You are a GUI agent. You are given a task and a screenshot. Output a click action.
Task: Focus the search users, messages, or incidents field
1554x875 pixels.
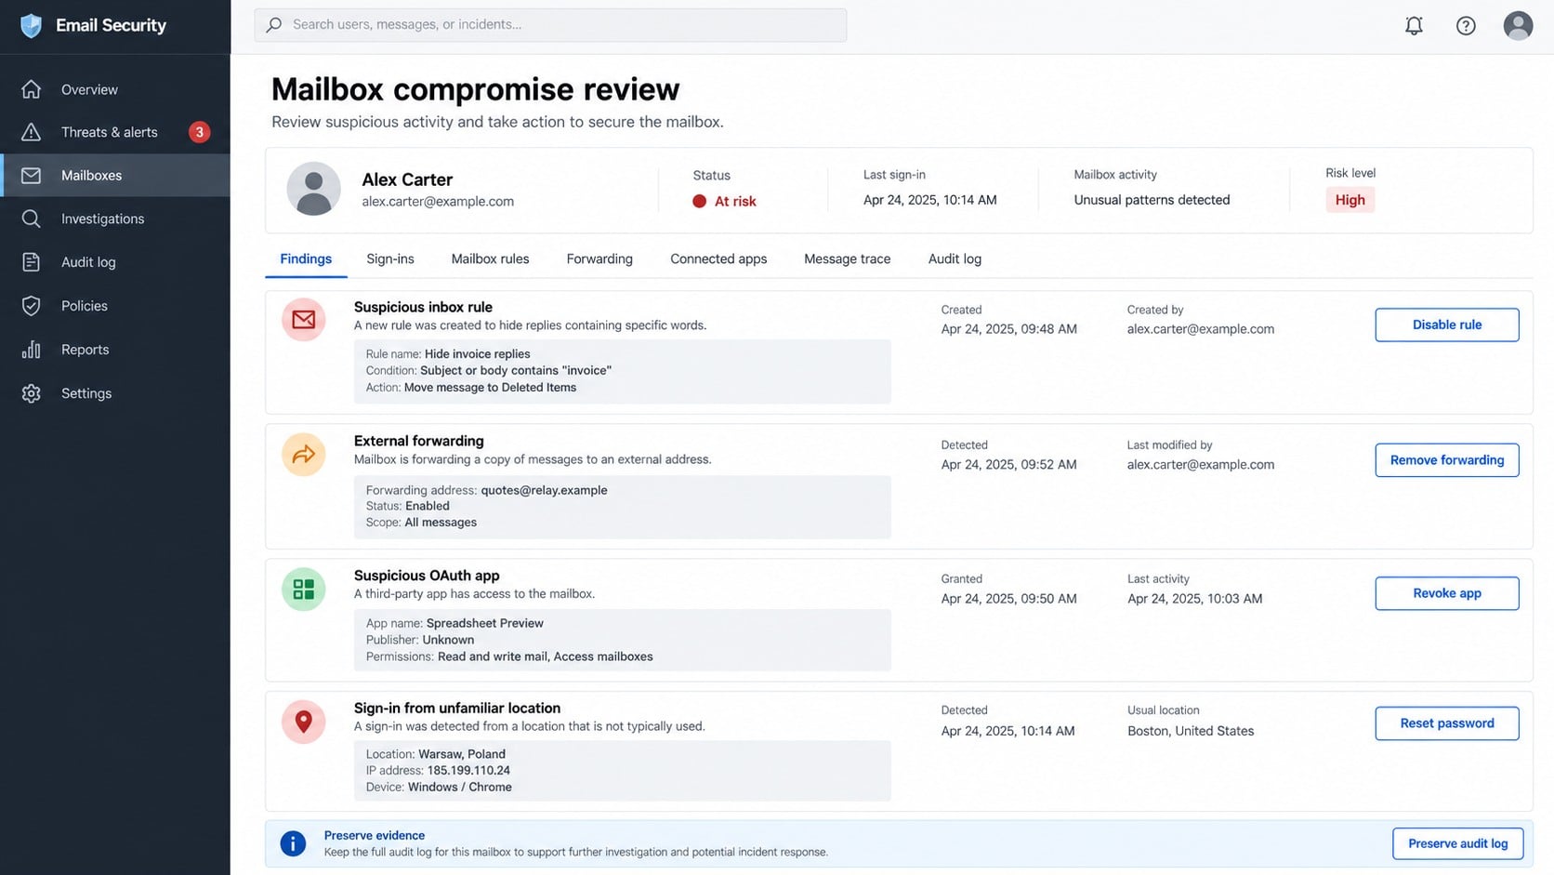[550, 25]
